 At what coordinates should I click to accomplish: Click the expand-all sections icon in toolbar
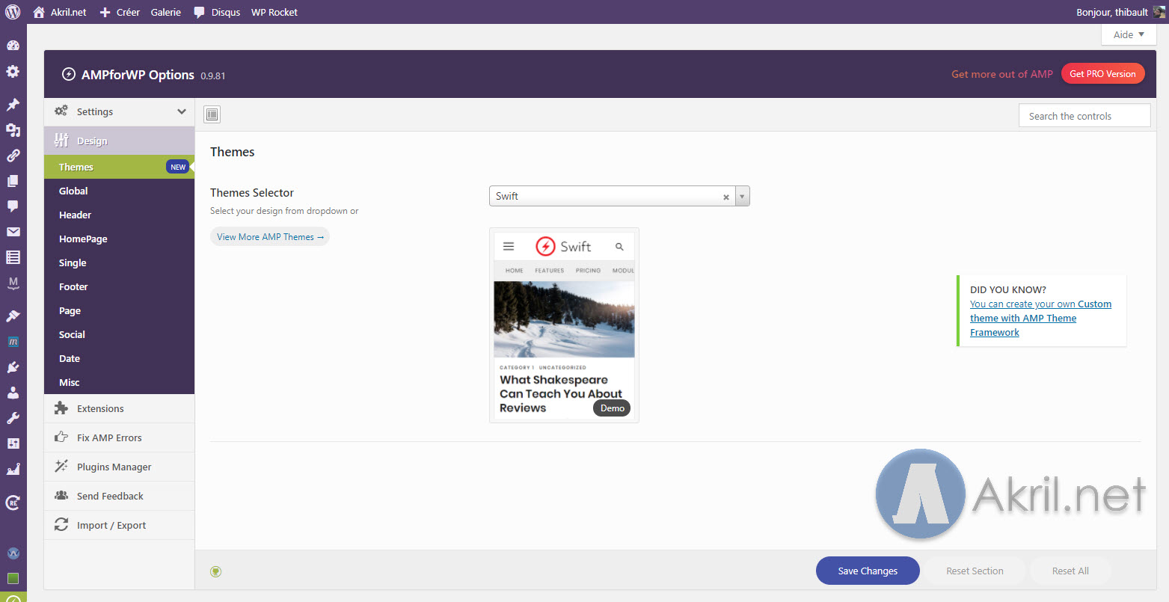(212, 114)
